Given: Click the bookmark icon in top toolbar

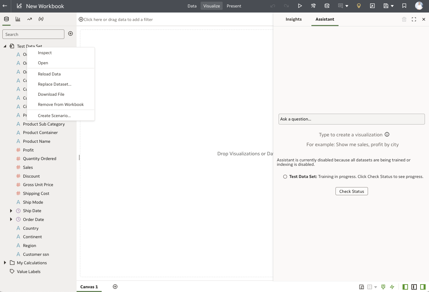Looking at the screenshot, I should 405,6.
